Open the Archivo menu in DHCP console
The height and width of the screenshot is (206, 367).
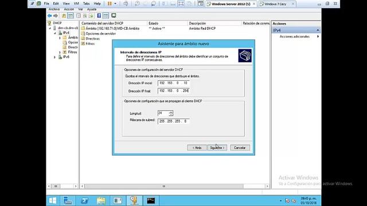[x=54, y=9]
